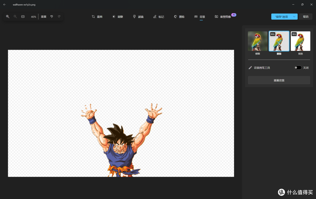Click the background brush pencil icon
The image size is (316, 199).
tap(250, 68)
